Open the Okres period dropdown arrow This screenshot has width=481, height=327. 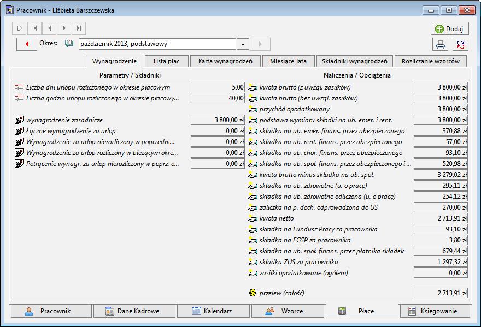coord(243,44)
